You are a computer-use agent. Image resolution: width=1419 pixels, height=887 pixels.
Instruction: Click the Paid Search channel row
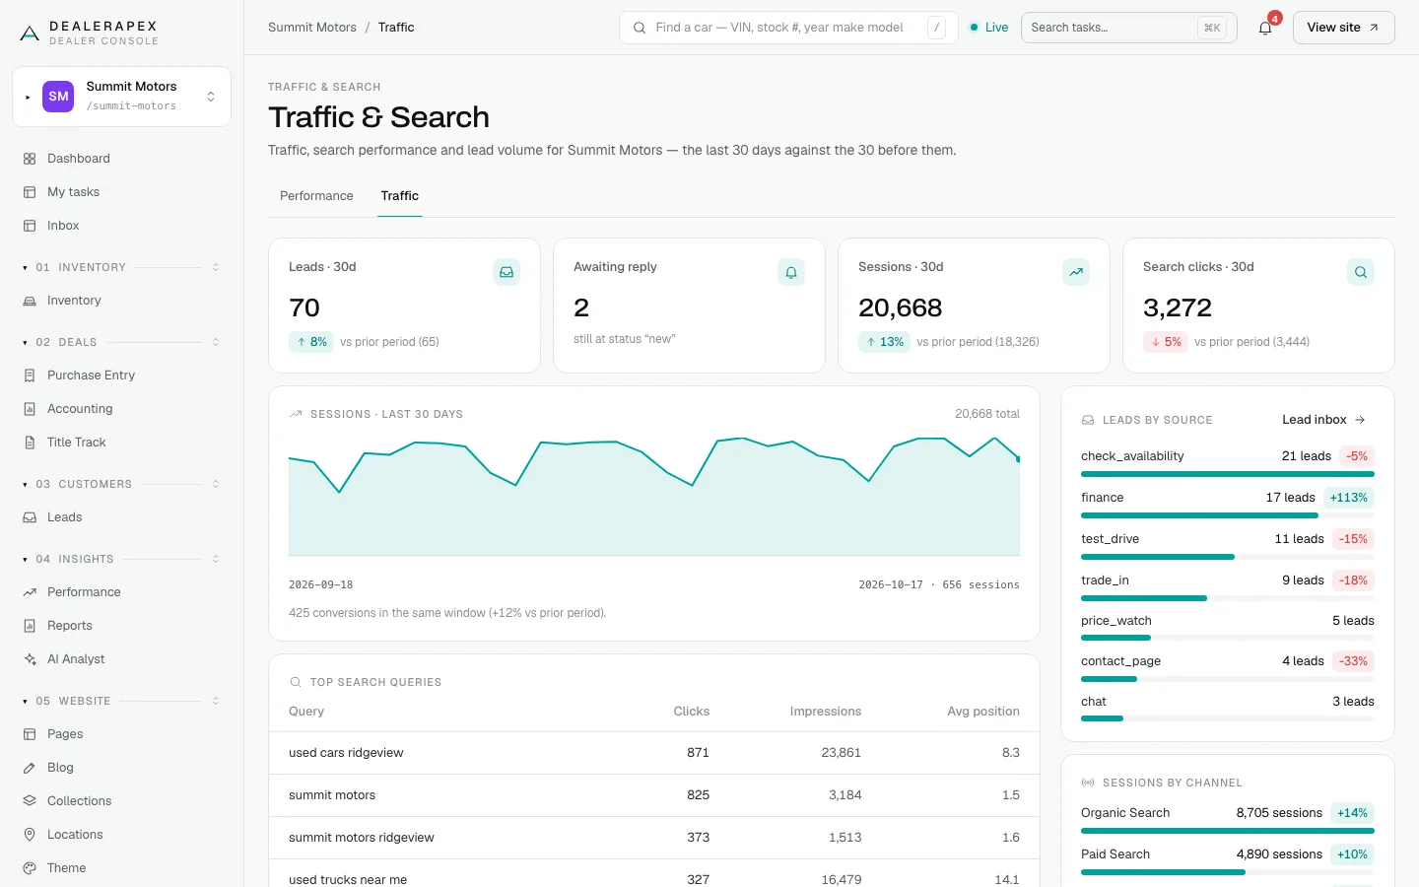tap(1228, 860)
